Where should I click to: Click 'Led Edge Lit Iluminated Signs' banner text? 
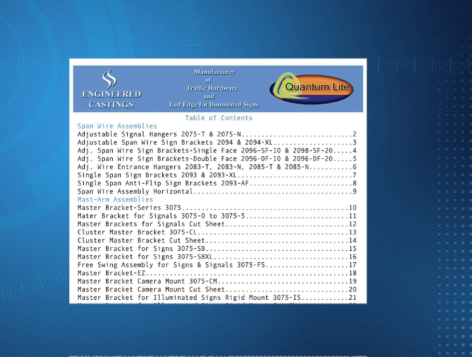click(214, 105)
